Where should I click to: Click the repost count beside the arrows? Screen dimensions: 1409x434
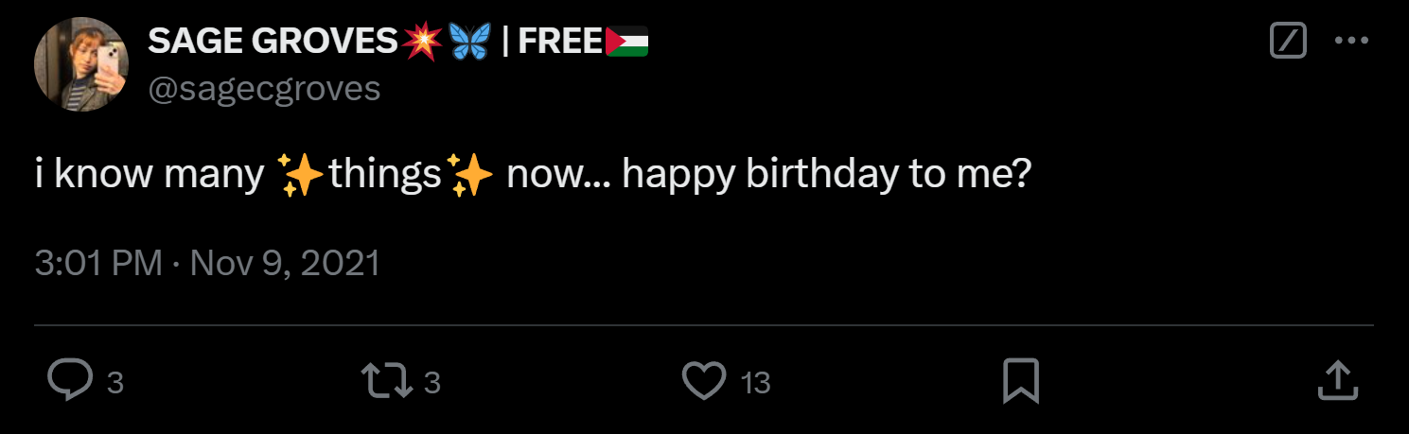432,383
